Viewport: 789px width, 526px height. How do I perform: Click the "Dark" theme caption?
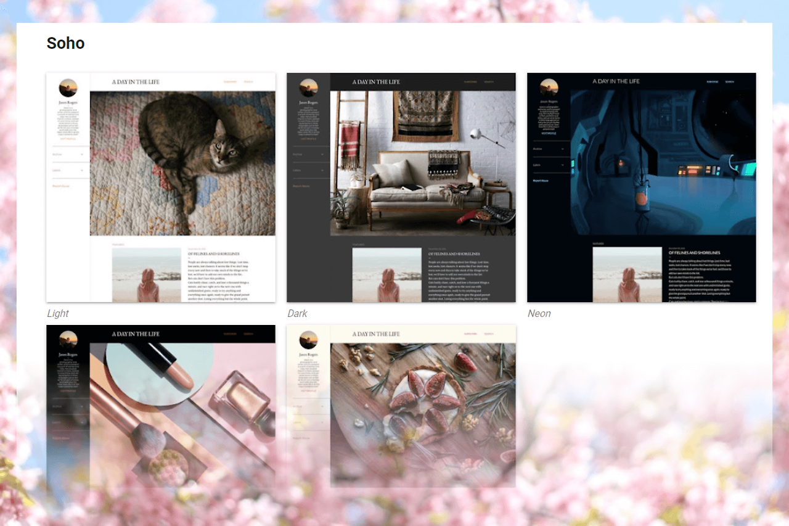[297, 313]
